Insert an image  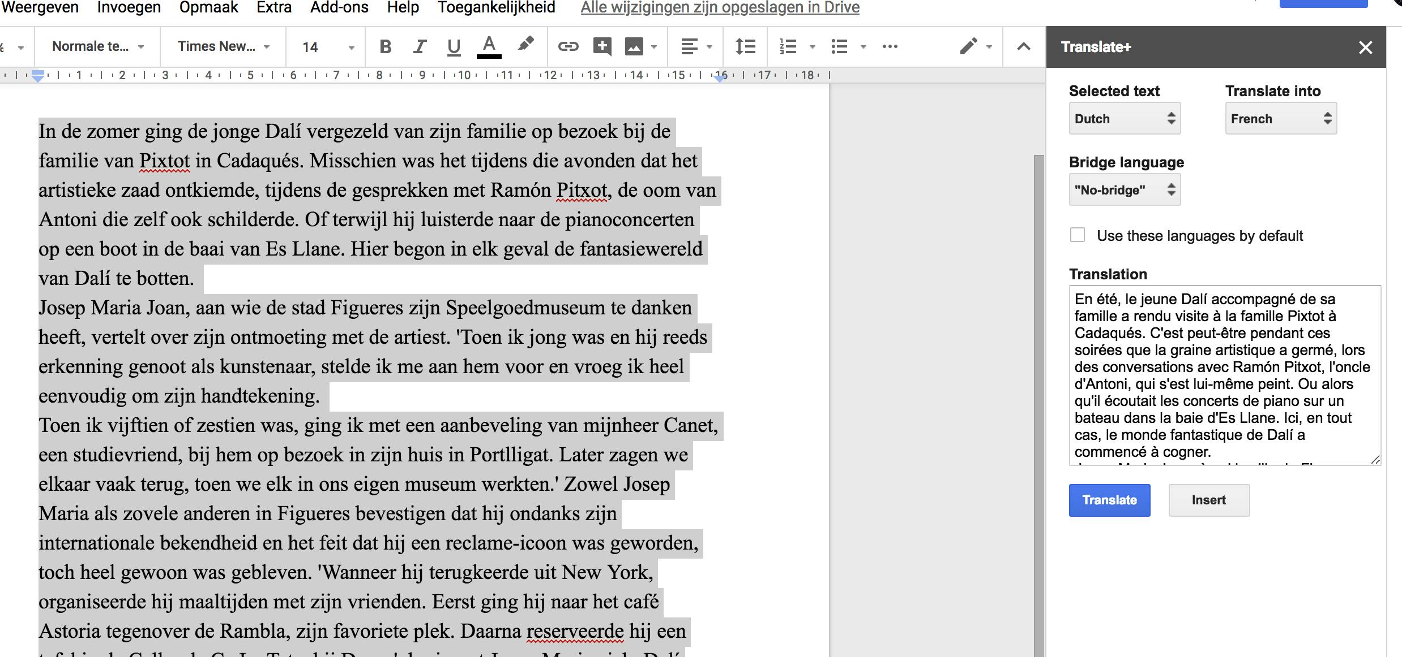tap(634, 47)
